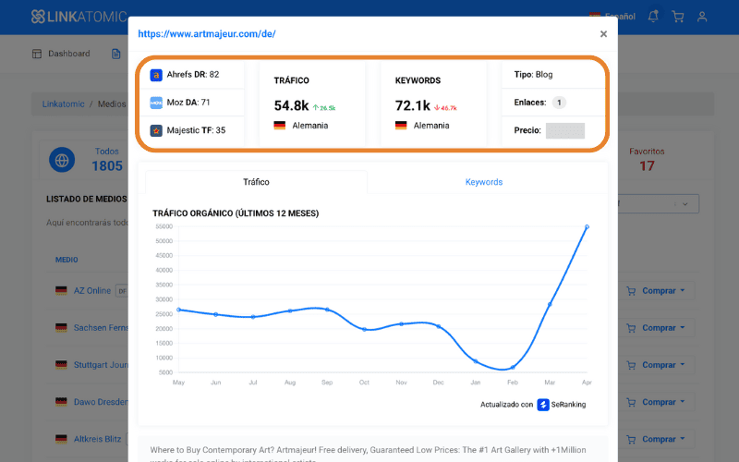Open the Stuttgart Journal media link
This screenshot has height=462, width=739.
pyautogui.click(x=101, y=365)
